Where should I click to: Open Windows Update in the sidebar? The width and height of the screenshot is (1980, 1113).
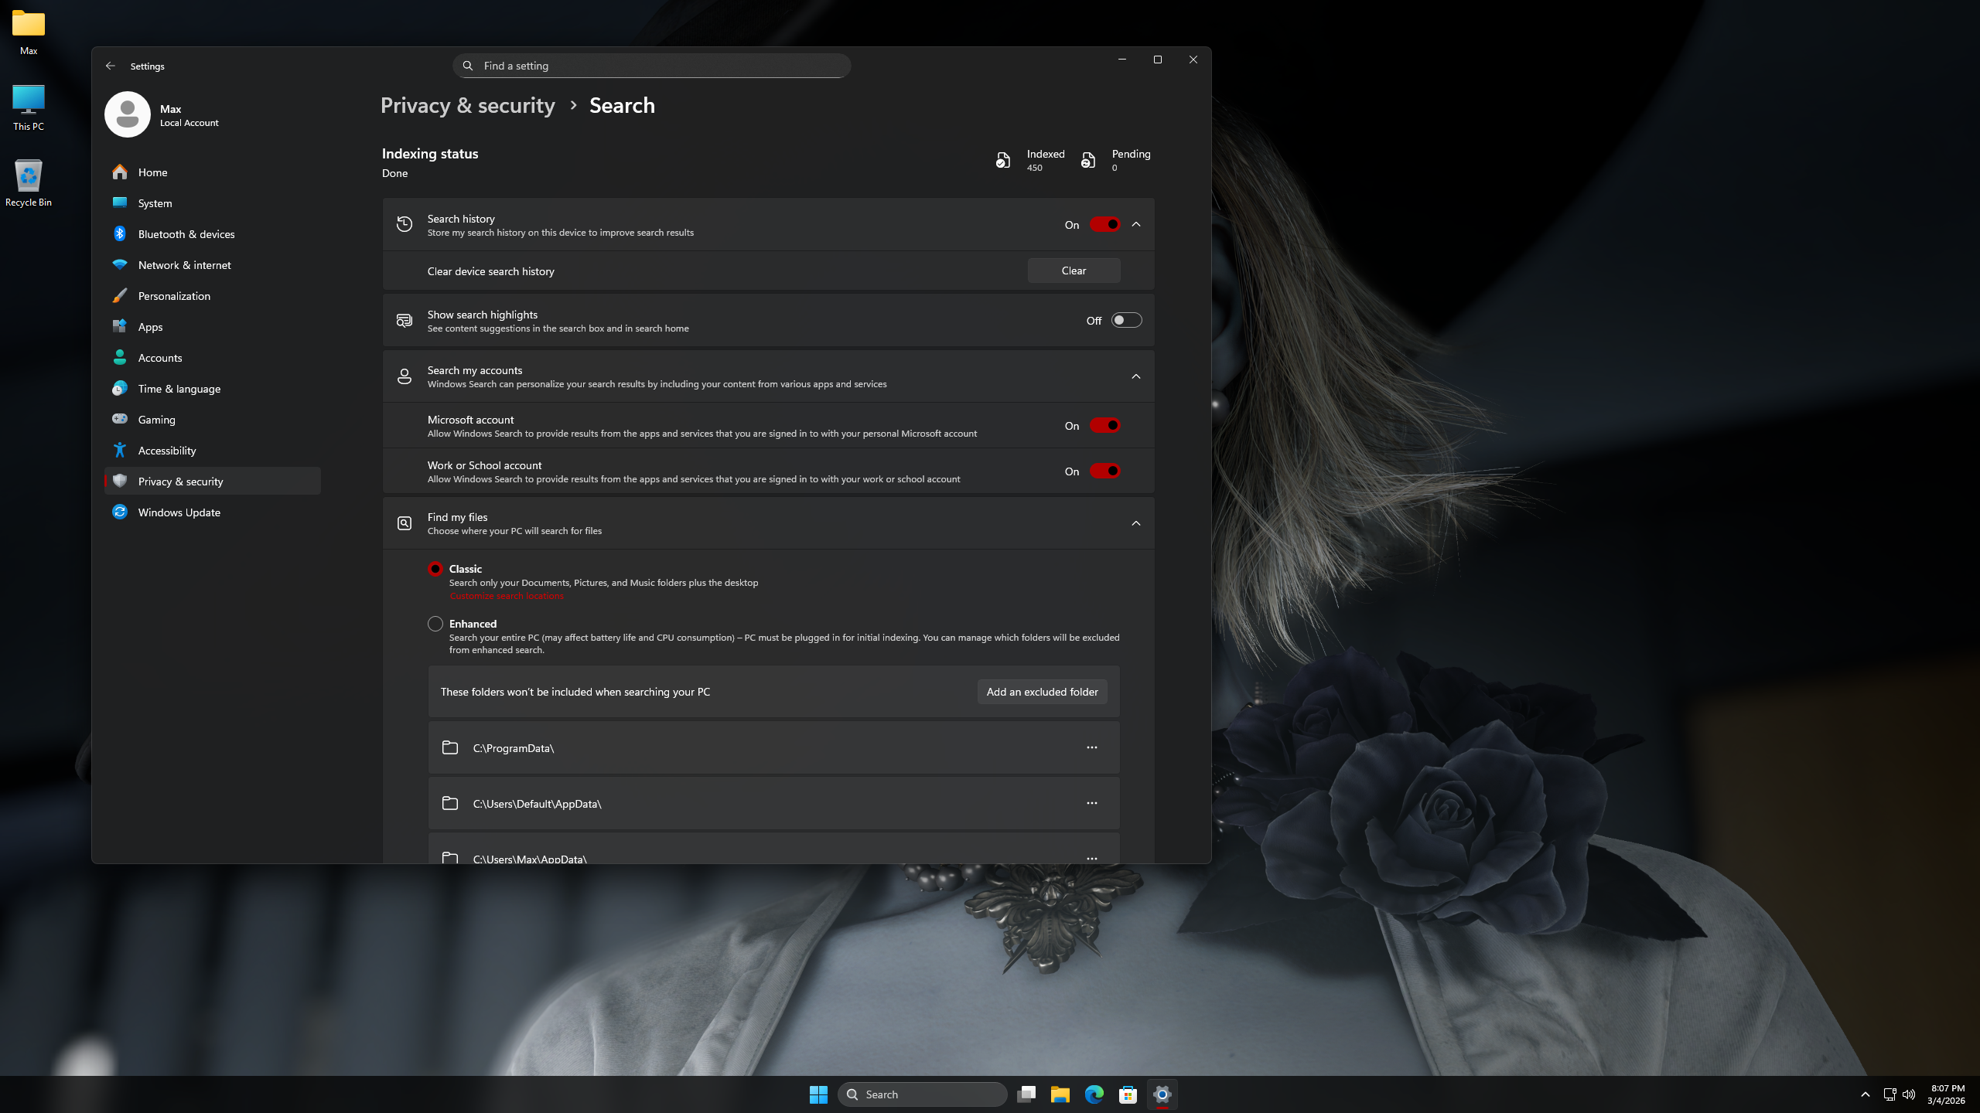pos(213,512)
